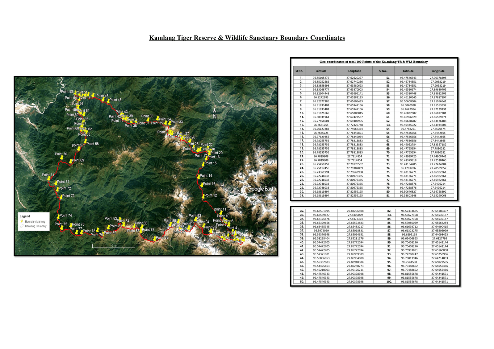The height and width of the screenshot is (349, 494).
Task: Select the latitude cell 96.85105272 in row 1
Action: tap(321, 78)
